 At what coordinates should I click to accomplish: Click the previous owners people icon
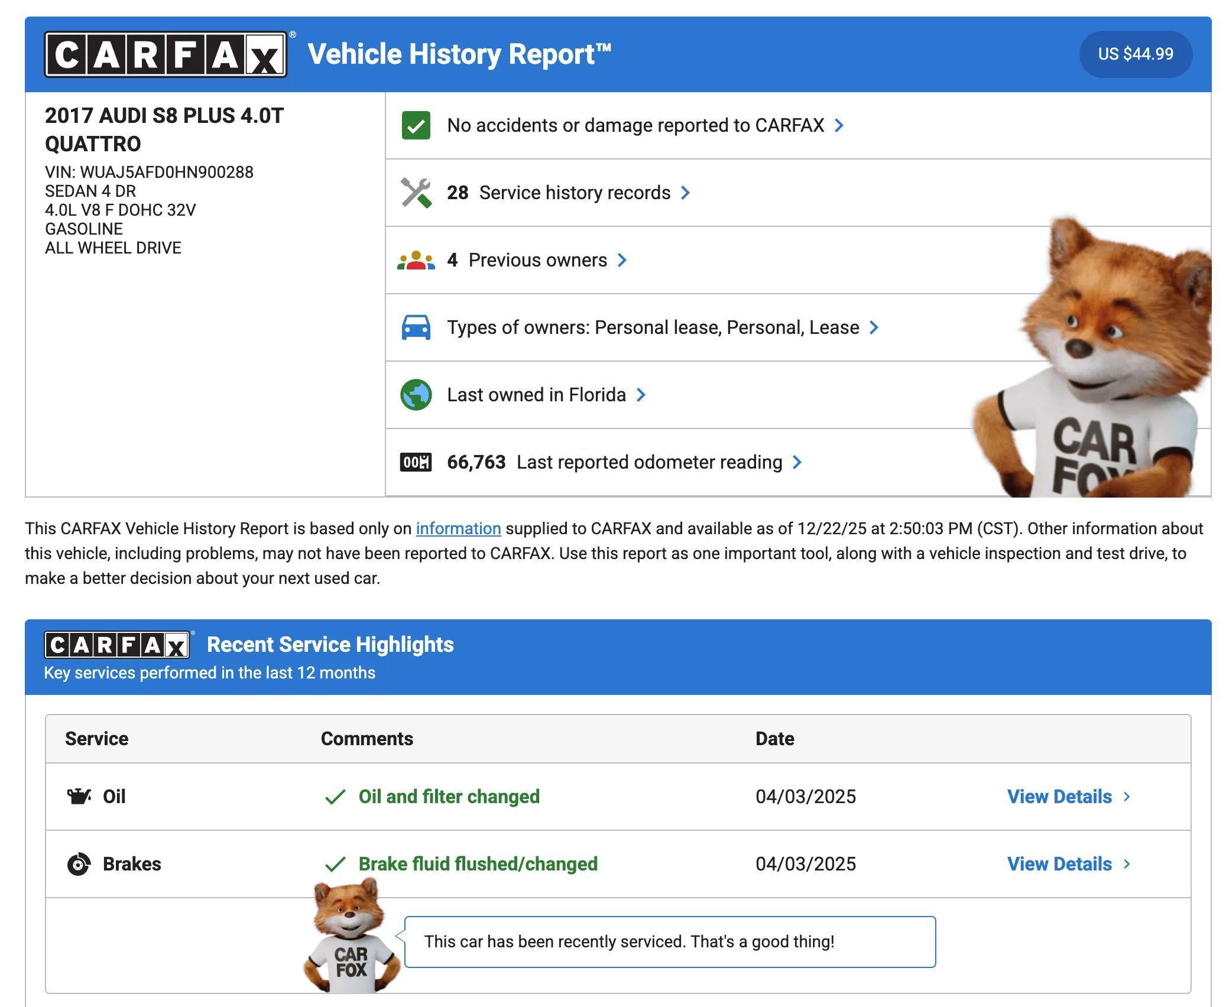click(x=416, y=260)
